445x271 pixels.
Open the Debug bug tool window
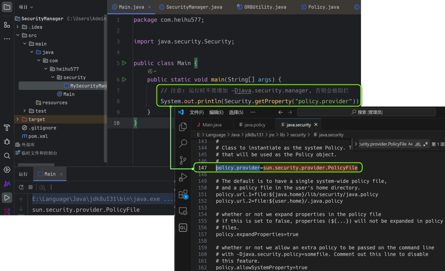[7, 142]
